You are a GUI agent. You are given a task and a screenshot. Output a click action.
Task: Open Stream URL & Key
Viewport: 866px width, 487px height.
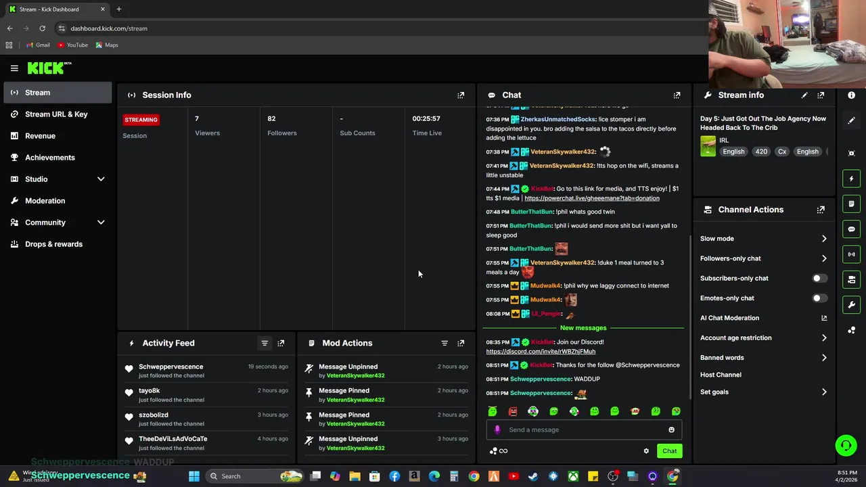pyautogui.click(x=58, y=114)
